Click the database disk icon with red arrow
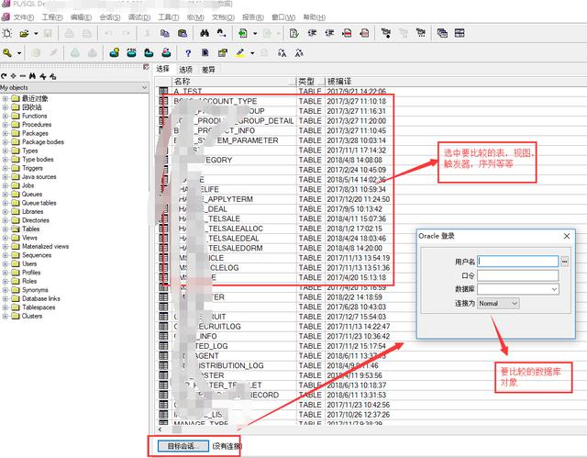 tap(166, 53)
